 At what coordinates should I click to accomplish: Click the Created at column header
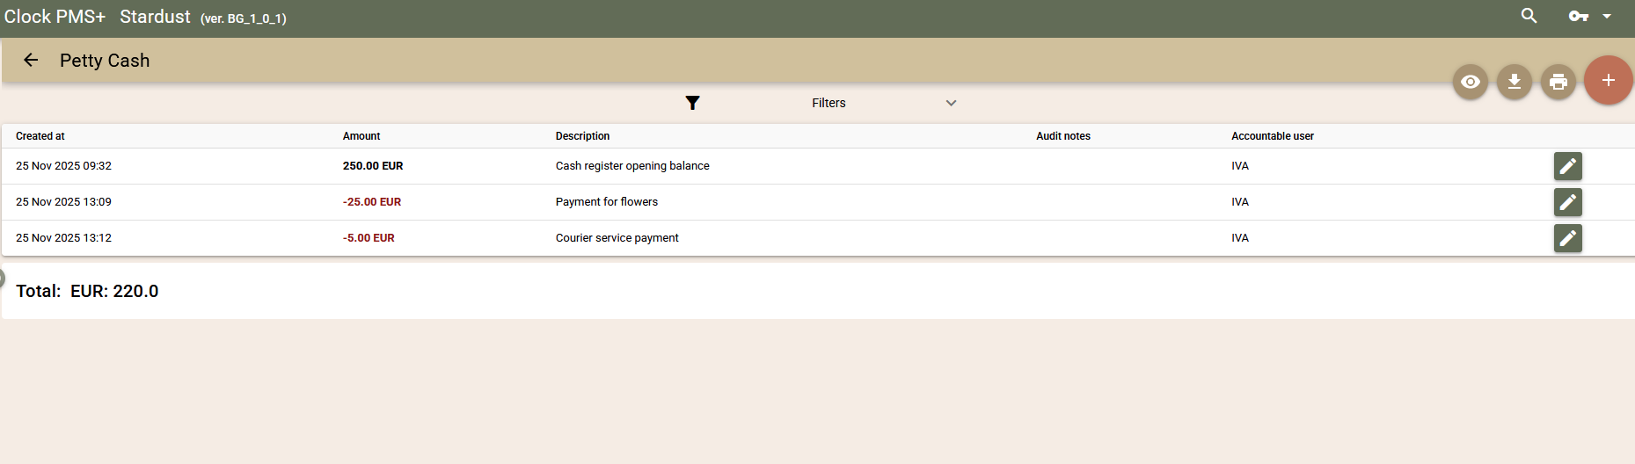40,136
